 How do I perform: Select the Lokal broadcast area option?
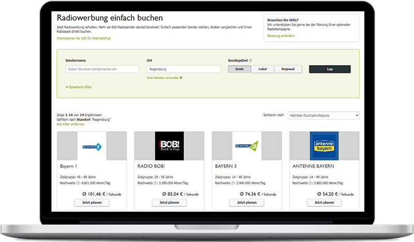[x=262, y=69]
